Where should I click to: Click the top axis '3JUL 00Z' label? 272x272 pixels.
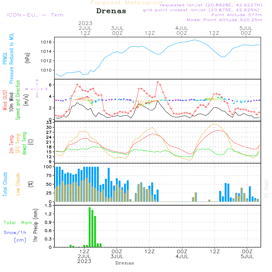point(118,30)
